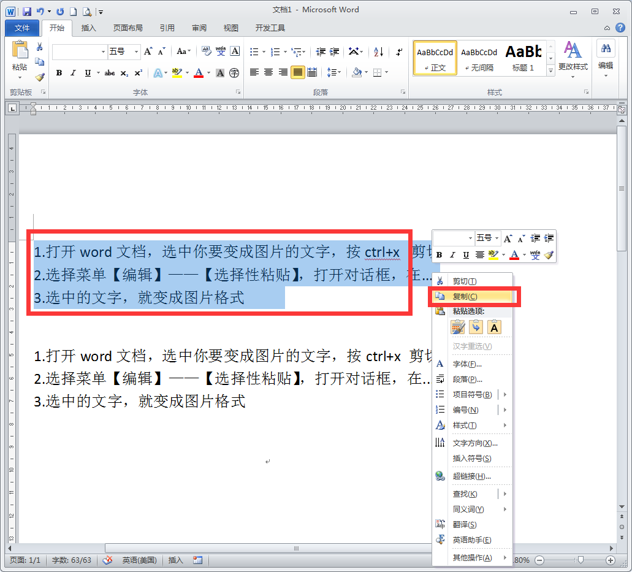Viewport: 632px width, 572px height.
Task: Choose 段落(P)... in context menu
Action: 473,379
